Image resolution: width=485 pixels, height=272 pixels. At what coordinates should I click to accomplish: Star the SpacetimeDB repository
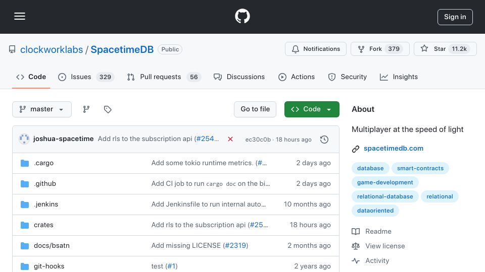tap(445, 49)
